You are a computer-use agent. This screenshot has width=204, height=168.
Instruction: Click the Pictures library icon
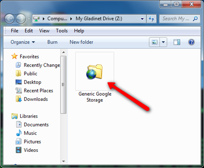[18, 141]
